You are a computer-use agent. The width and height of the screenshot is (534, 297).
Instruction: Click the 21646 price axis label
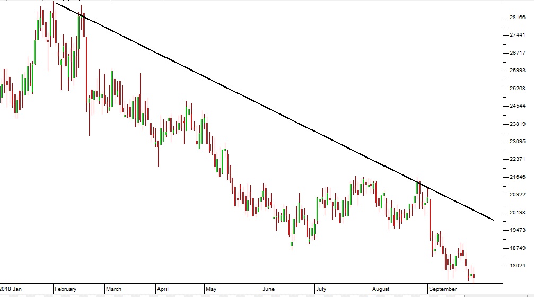(518, 177)
